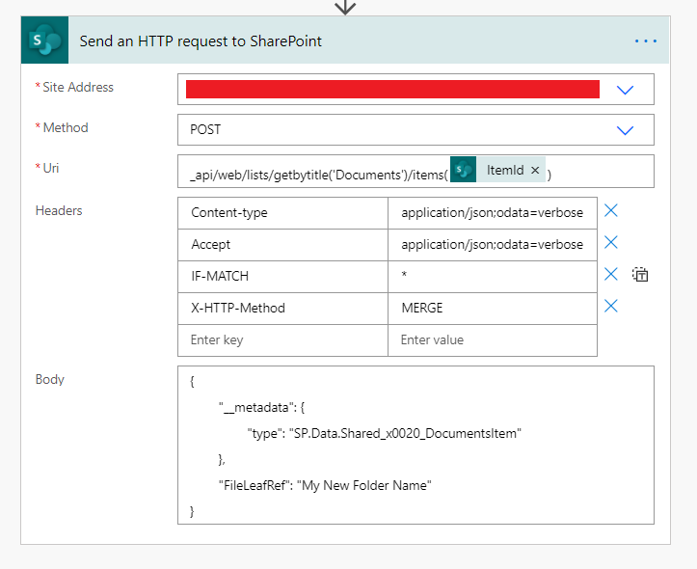
Task: Edit the IF-MATCH asterisk value
Action: [493, 277]
